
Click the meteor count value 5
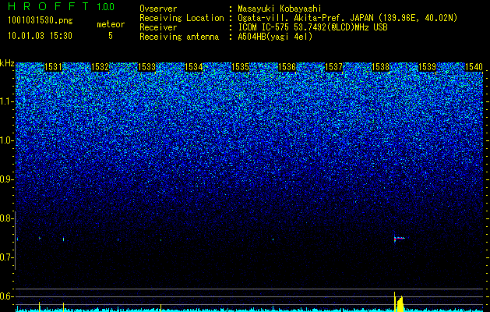point(111,36)
